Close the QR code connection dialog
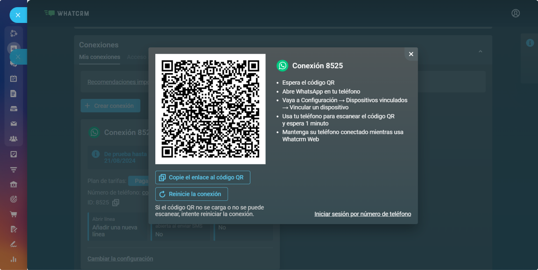Viewport: 538px width, 270px height. [411, 54]
